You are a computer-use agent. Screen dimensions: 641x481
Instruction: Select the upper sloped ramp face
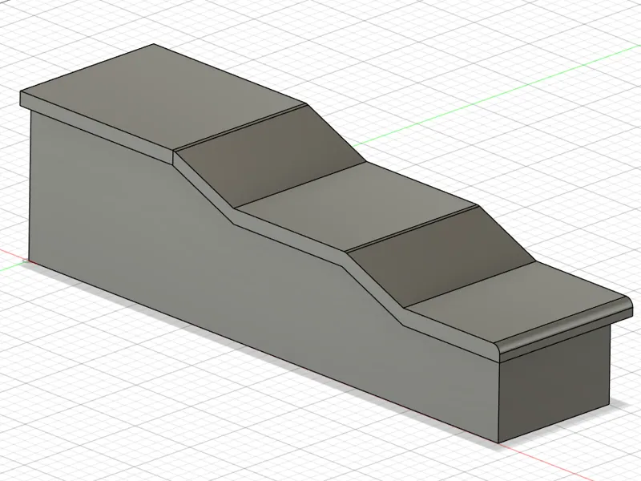[x=270, y=157]
